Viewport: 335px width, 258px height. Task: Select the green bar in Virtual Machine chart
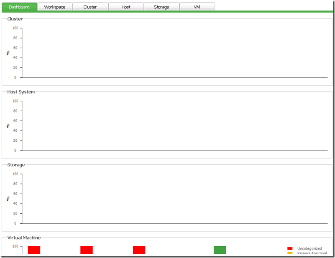[x=220, y=250]
